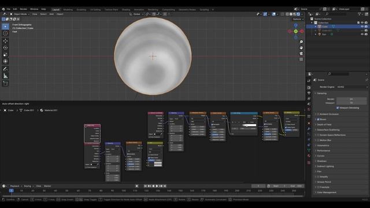
Task: Enable the Simplify checkbox
Action: pyautogui.click(x=318, y=177)
